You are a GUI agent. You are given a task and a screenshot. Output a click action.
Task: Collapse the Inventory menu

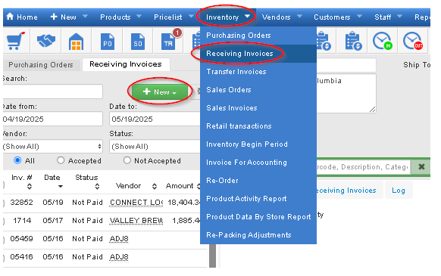pyautogui.click(x=227, y=17)
